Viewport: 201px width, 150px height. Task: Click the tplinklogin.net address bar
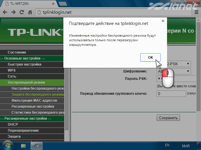(x=113, y=12)
